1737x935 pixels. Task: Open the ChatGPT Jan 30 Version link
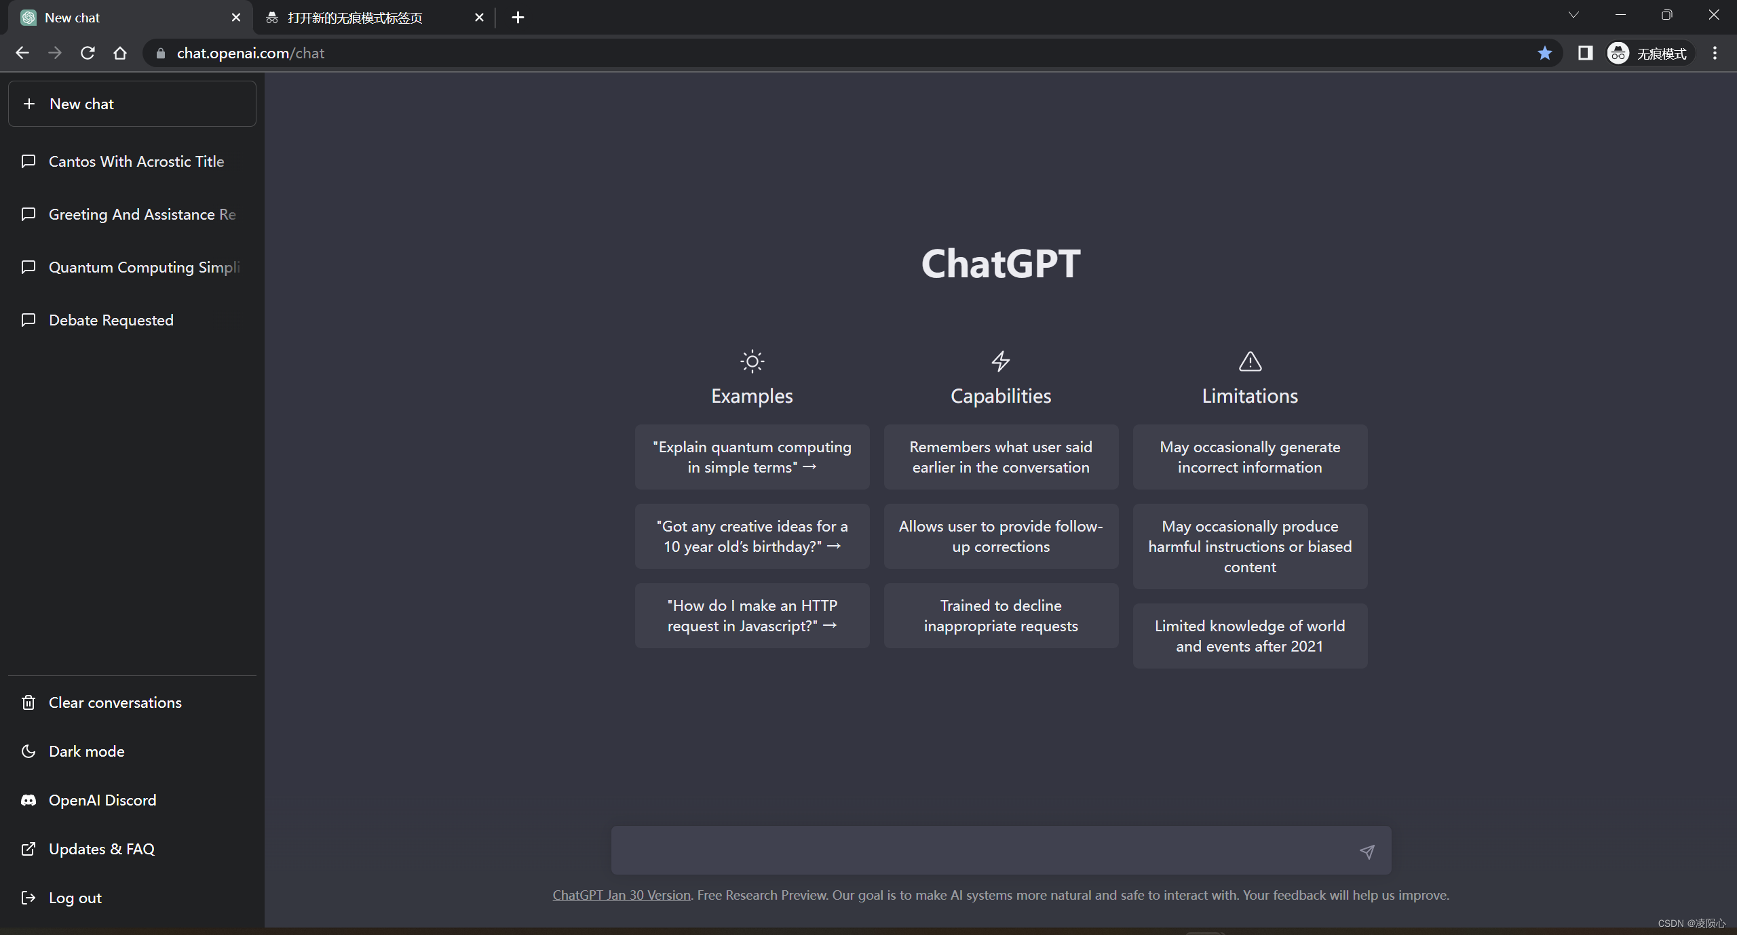click(621, 895)
